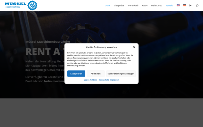Switch language via the German flag

tap(185, 5)
